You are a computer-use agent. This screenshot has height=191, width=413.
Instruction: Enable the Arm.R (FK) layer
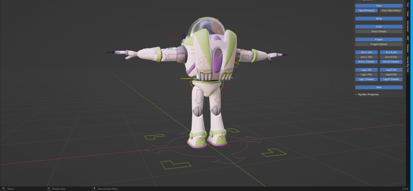(391, 57)
